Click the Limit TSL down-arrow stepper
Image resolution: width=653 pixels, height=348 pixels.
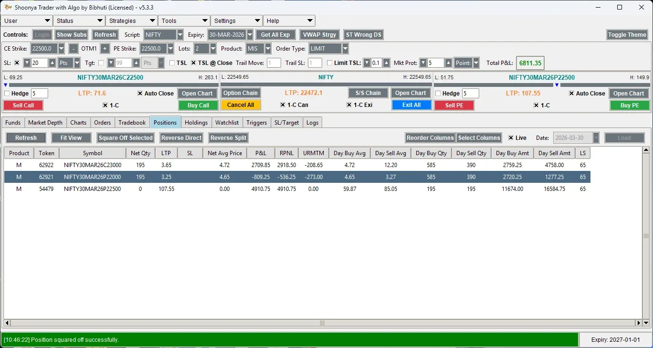pyautogui.click(x=367, y=63)
